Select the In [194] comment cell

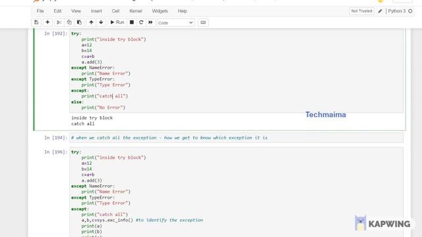(236, 138)
